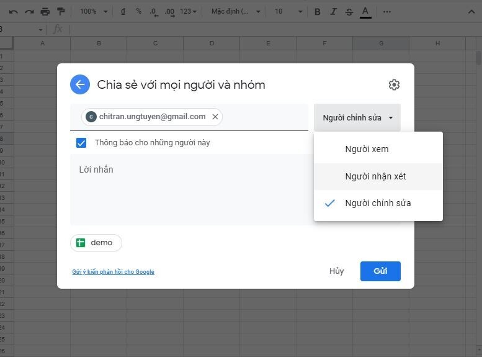Click into the formula bar
Viewport: 482px width, 357px height.
tap(274, 30)
